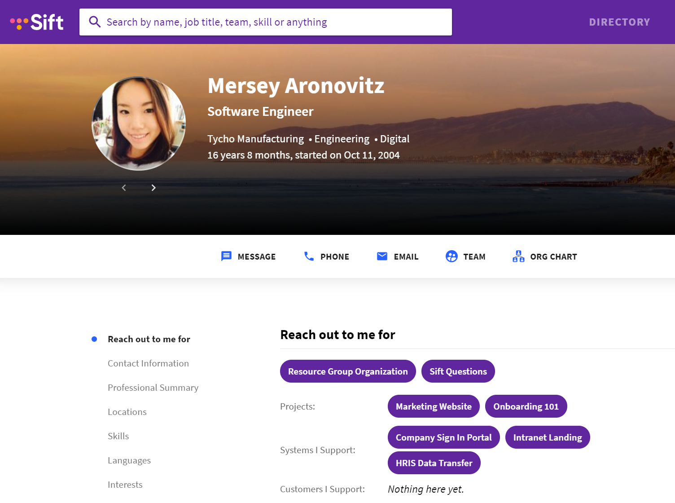The width and height of the screenshot is (675, 503).
Task: Go to next profile photo arrow
Action: point(153,188)
